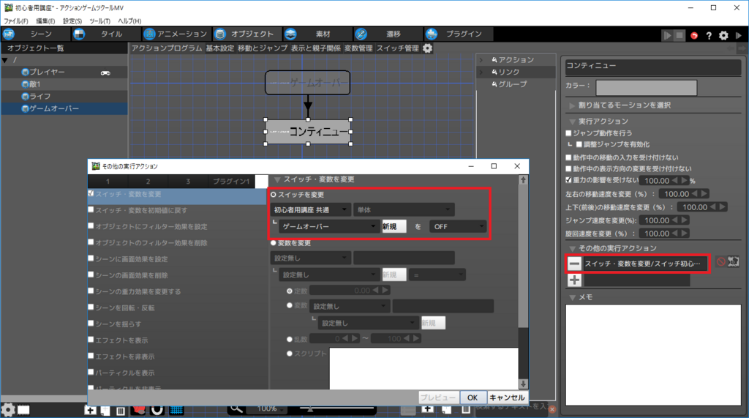Click キャンセル button
This screenshot has width=749, height=418.
pyautogui.click(x=507, y=398)
